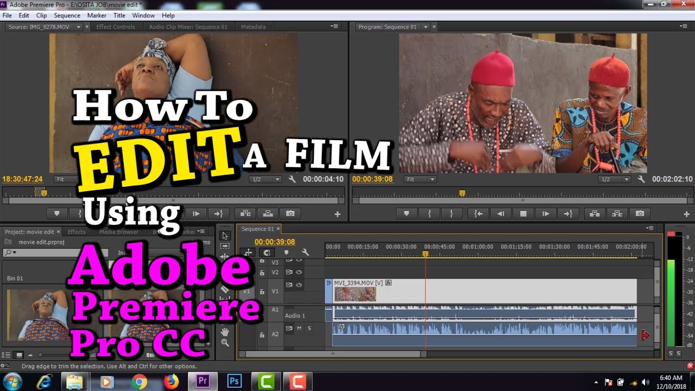Open Program Sequence 01 tab dropdown arrow

pos(426,27)
